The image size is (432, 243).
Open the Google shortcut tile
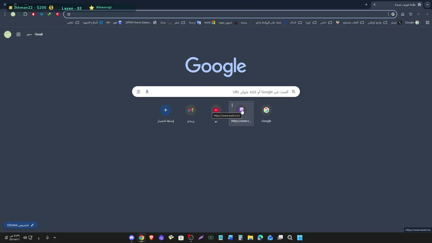tap(266, 113)
